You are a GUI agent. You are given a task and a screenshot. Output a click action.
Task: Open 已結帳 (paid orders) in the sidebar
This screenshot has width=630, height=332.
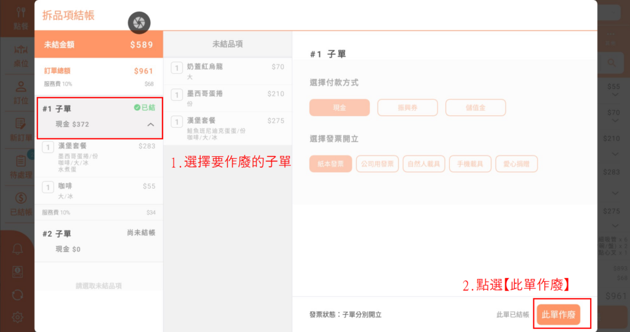click(x=20, y=204)
